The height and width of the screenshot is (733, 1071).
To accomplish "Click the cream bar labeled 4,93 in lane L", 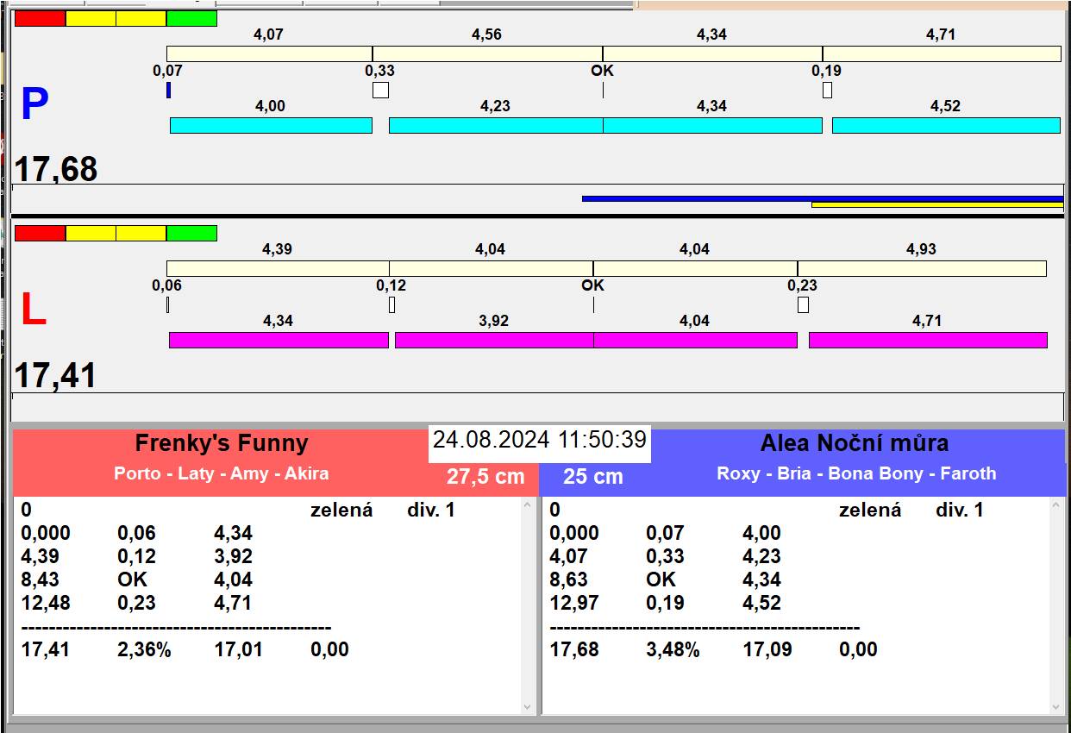I will click(921, 269).
